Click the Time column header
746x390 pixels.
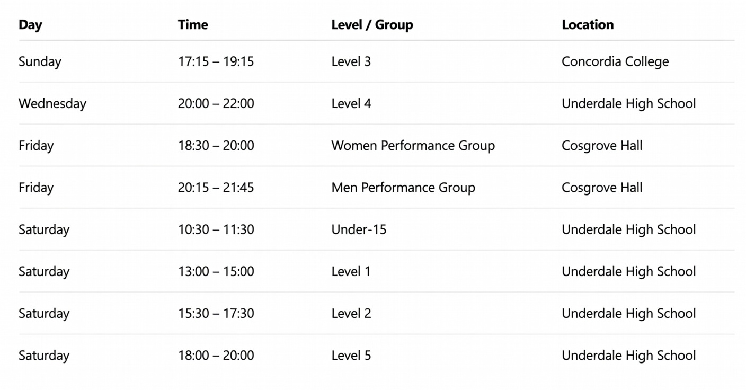pos(193,25)
